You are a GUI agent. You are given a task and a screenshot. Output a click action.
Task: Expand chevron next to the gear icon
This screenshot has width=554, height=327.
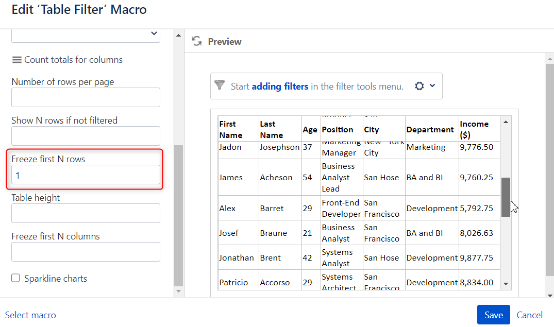[x=432, y=85]
